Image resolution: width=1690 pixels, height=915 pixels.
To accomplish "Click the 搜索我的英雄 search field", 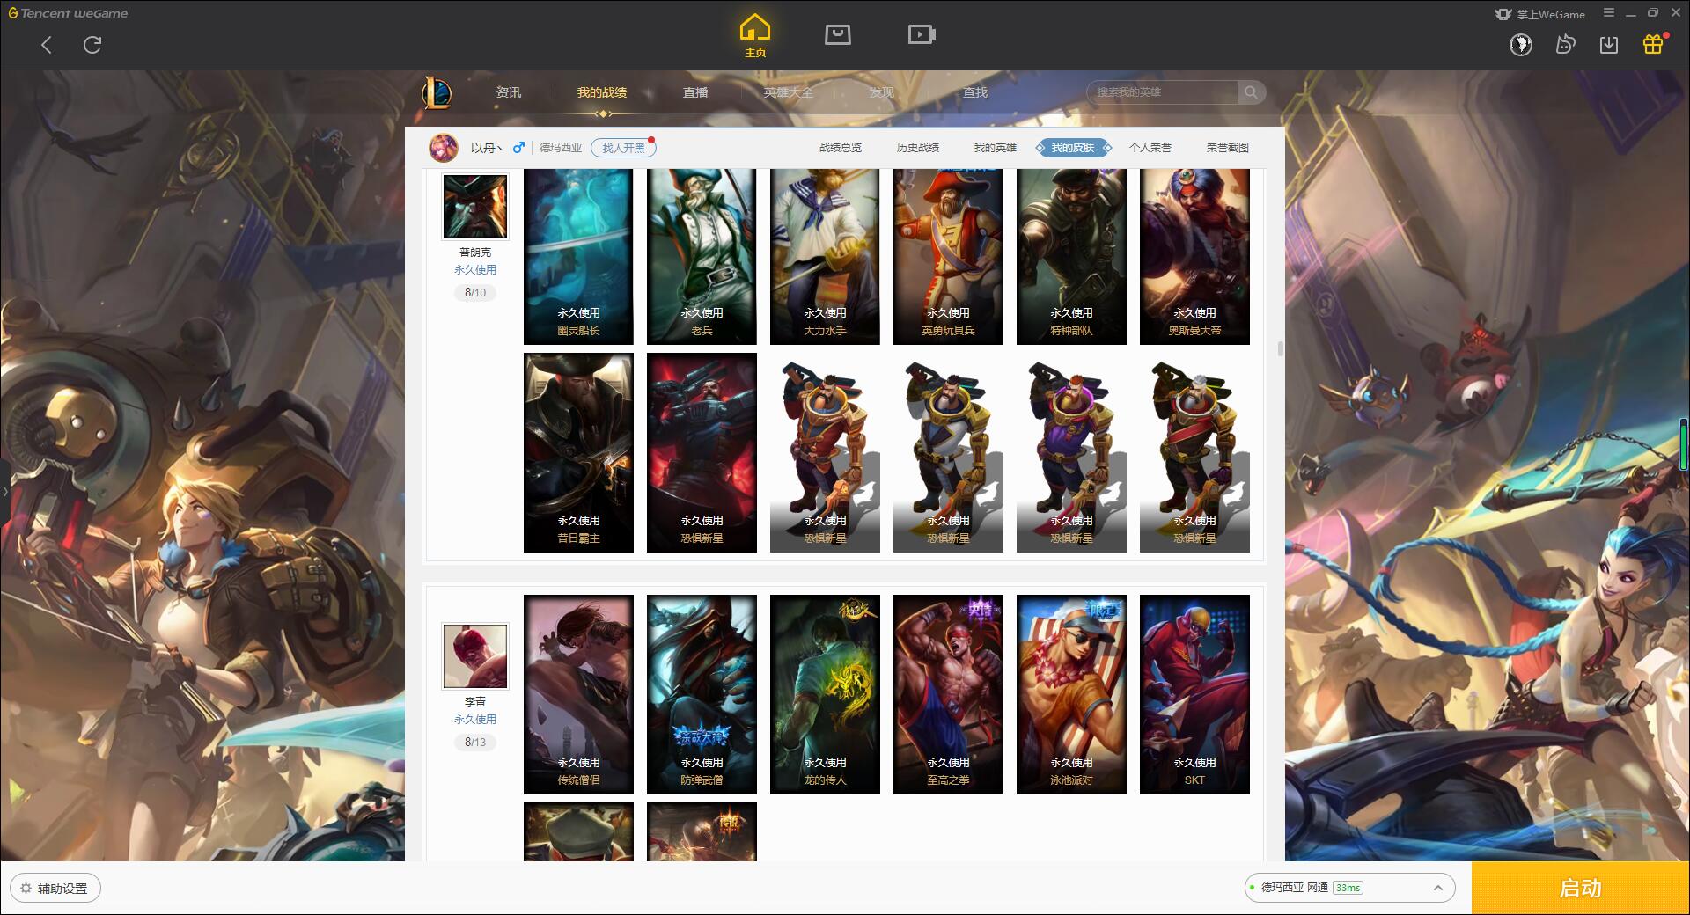I will click(x=1164, y=92).
